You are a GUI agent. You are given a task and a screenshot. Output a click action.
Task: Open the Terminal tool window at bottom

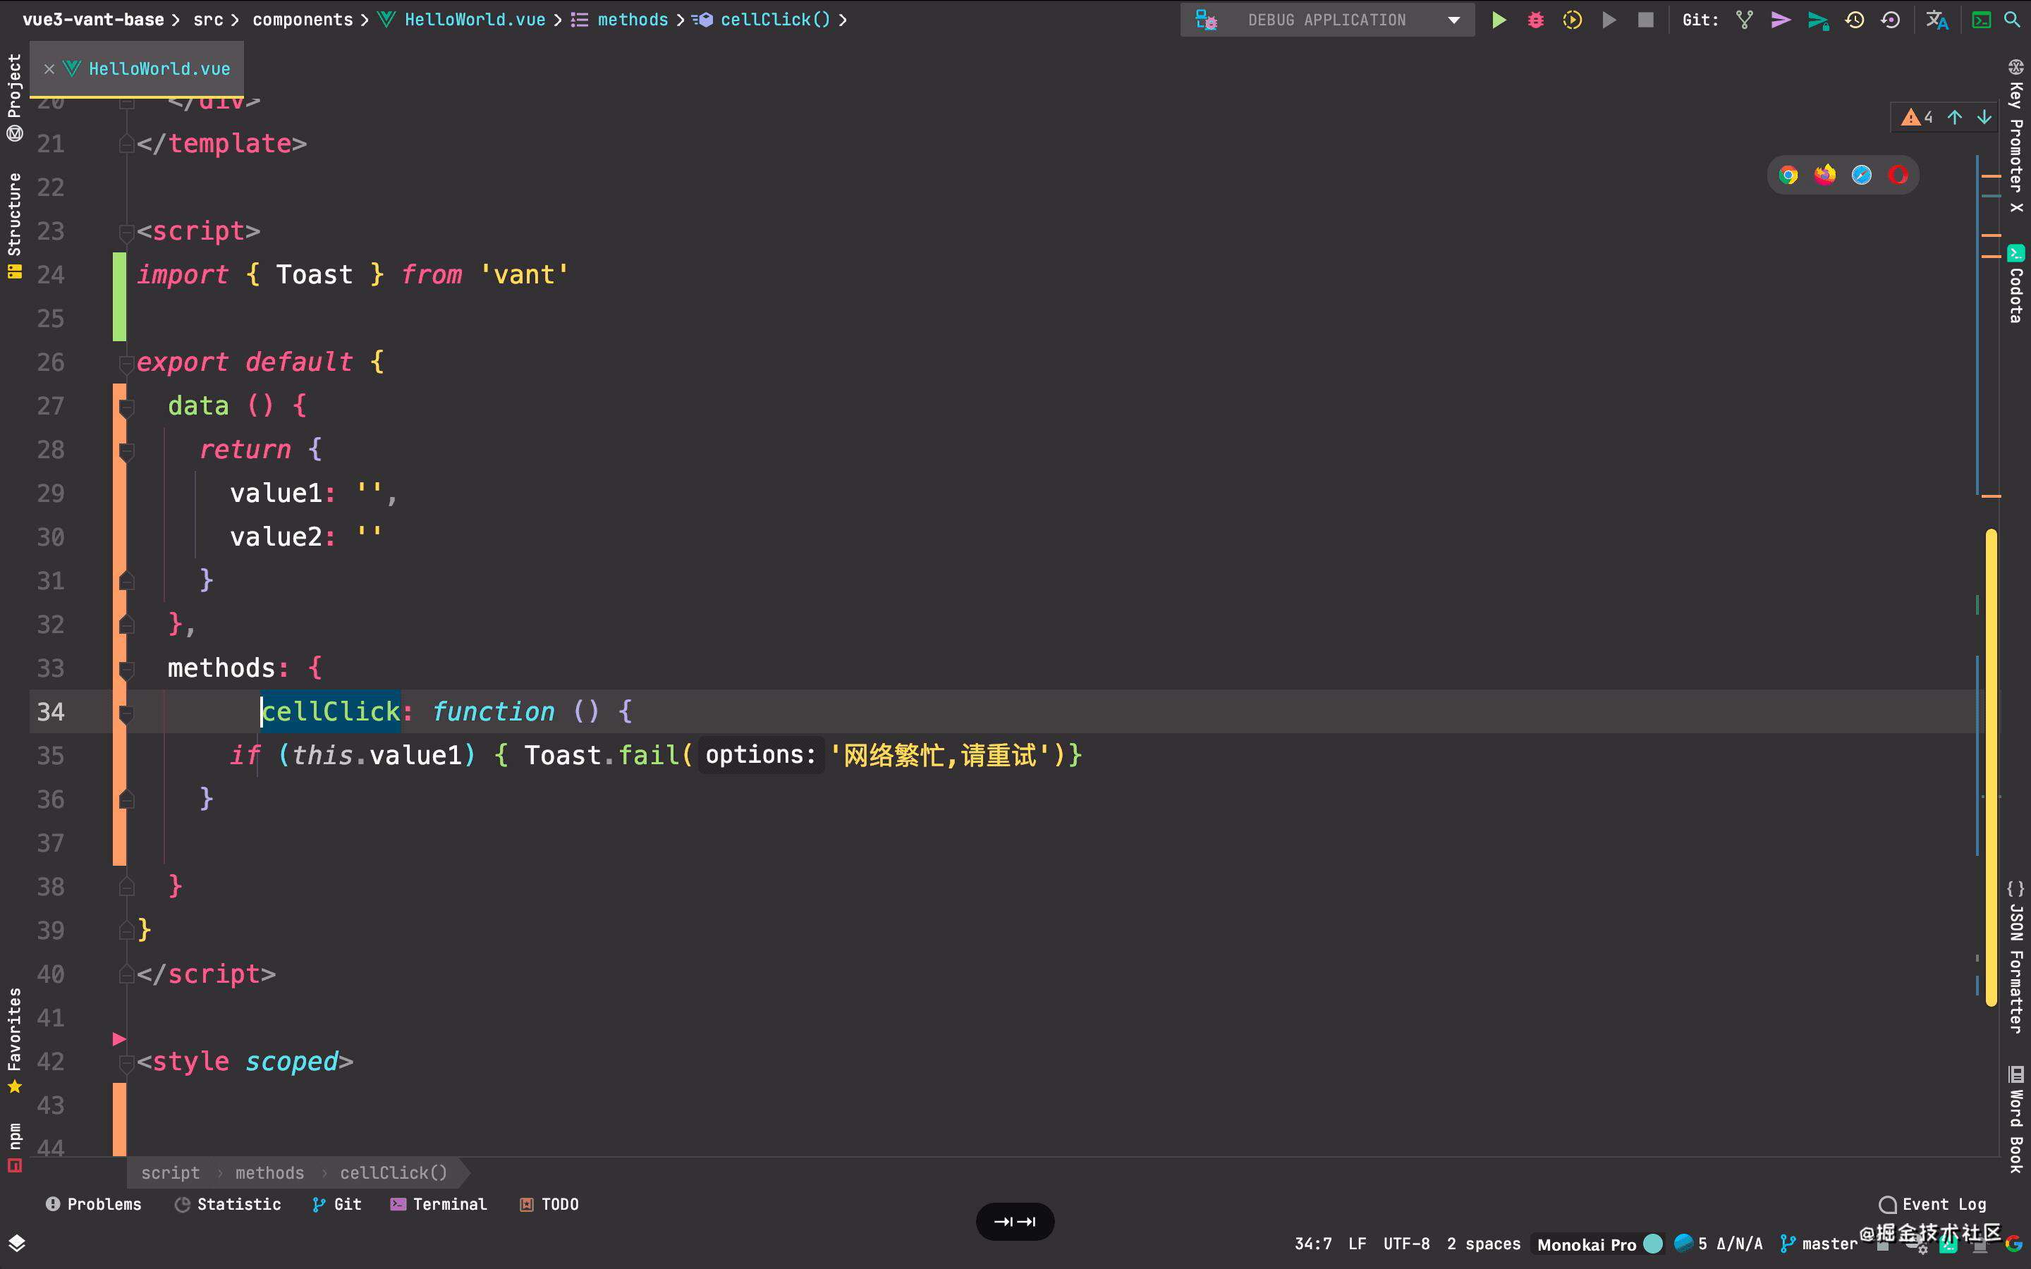point(438,1204)
